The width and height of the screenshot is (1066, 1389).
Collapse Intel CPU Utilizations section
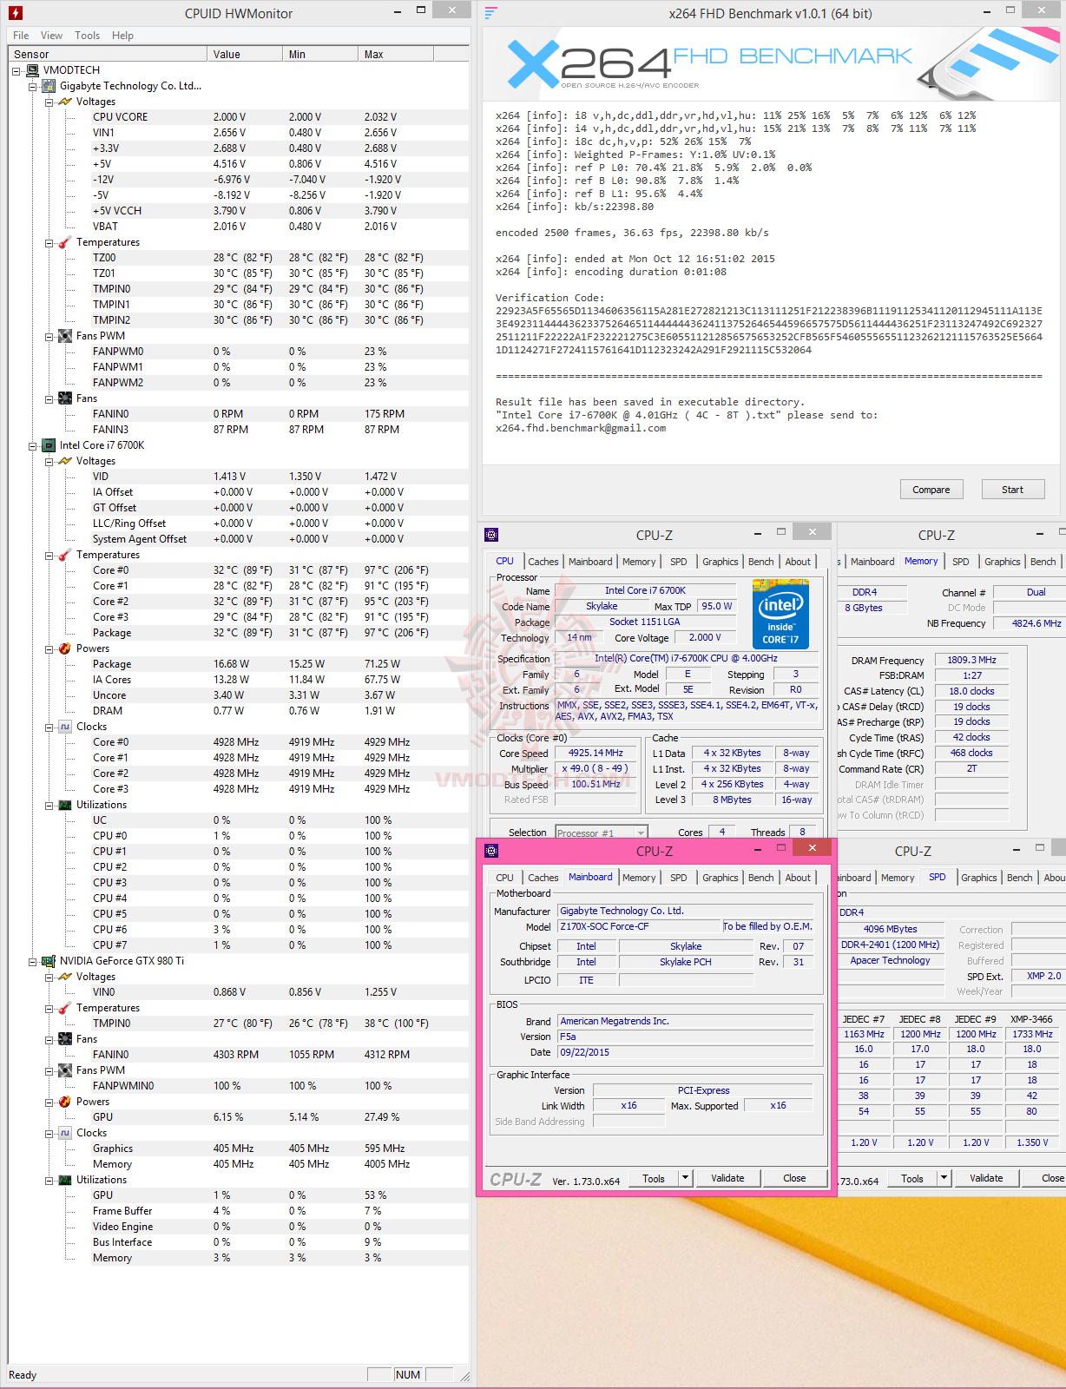(x=49, y=806)
